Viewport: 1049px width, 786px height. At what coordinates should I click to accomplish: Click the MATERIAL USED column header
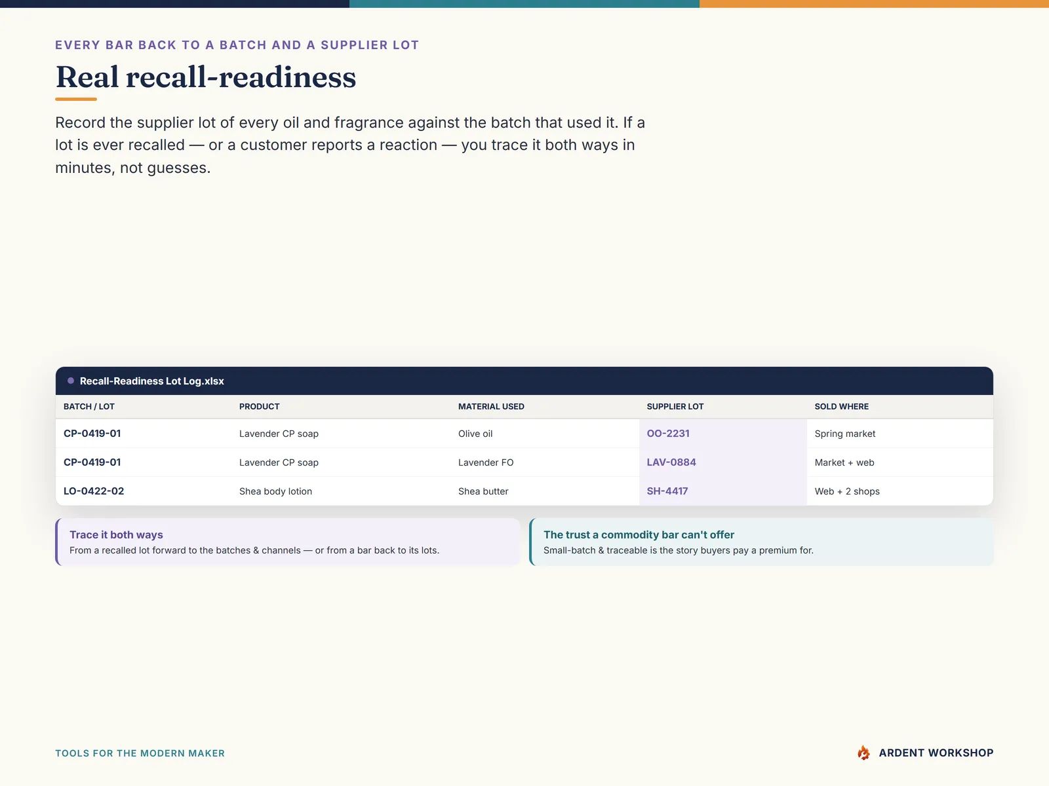491,407
